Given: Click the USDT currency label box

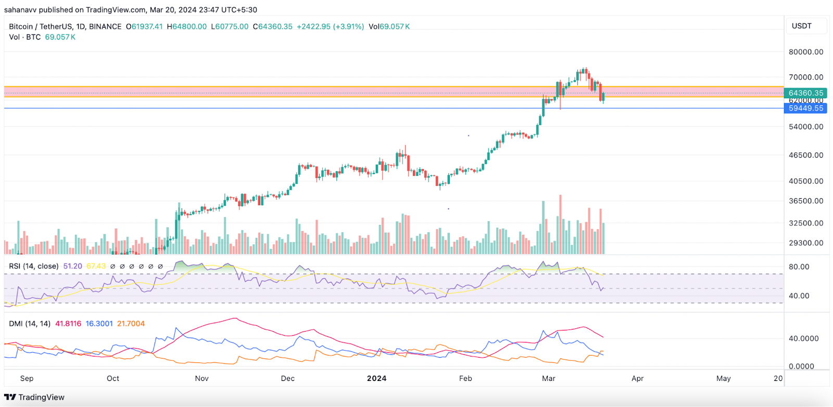Looking at the screenshot, I should click(x=807, y=26).
